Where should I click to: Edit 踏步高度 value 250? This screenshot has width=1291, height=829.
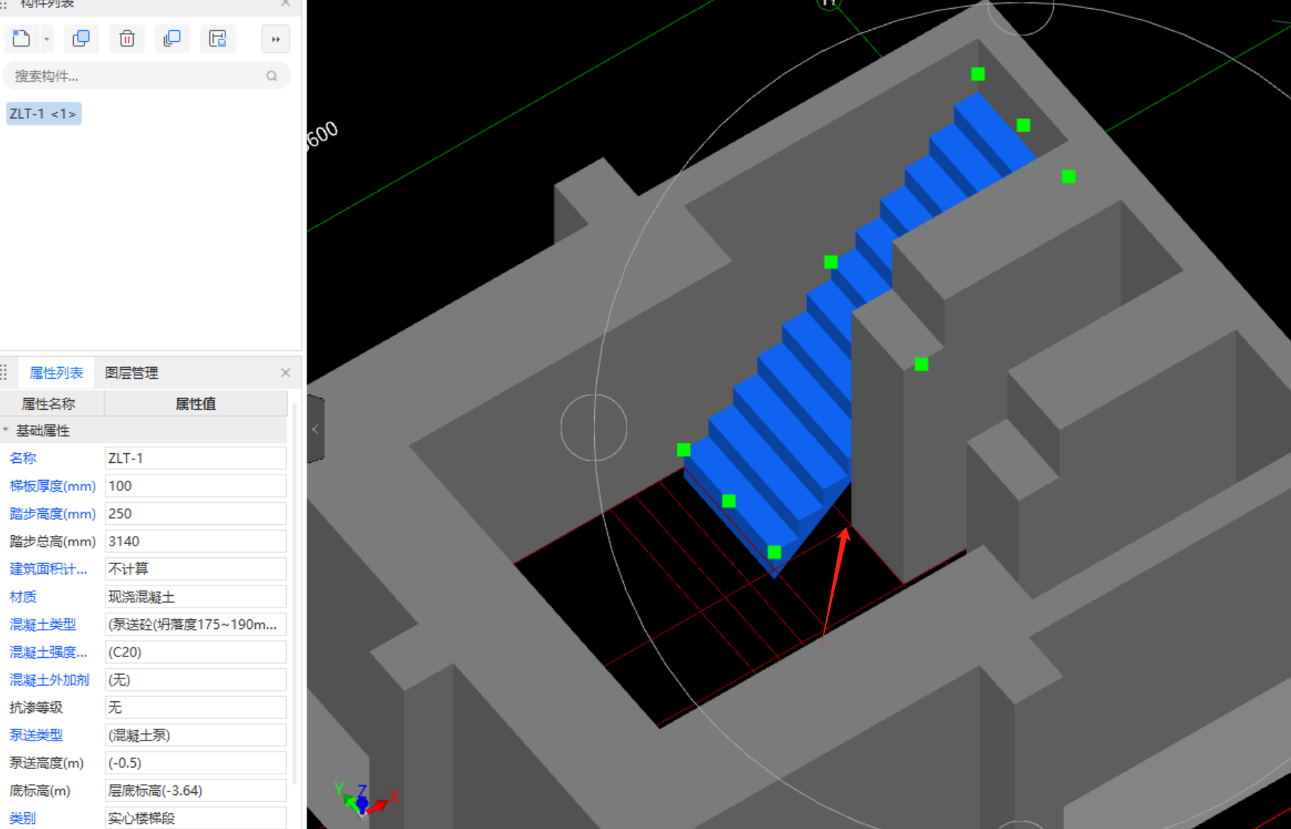click(x=196, y=514)
